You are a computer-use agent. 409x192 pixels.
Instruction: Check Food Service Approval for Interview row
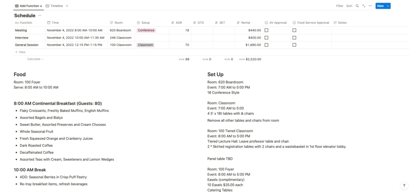coord(294,38)
